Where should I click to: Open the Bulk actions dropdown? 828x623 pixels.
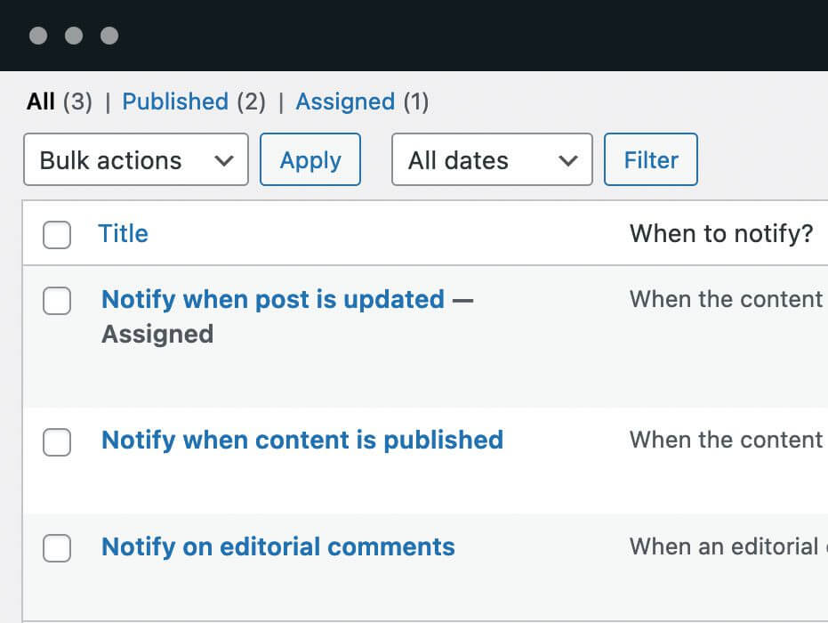pos(136,159)
